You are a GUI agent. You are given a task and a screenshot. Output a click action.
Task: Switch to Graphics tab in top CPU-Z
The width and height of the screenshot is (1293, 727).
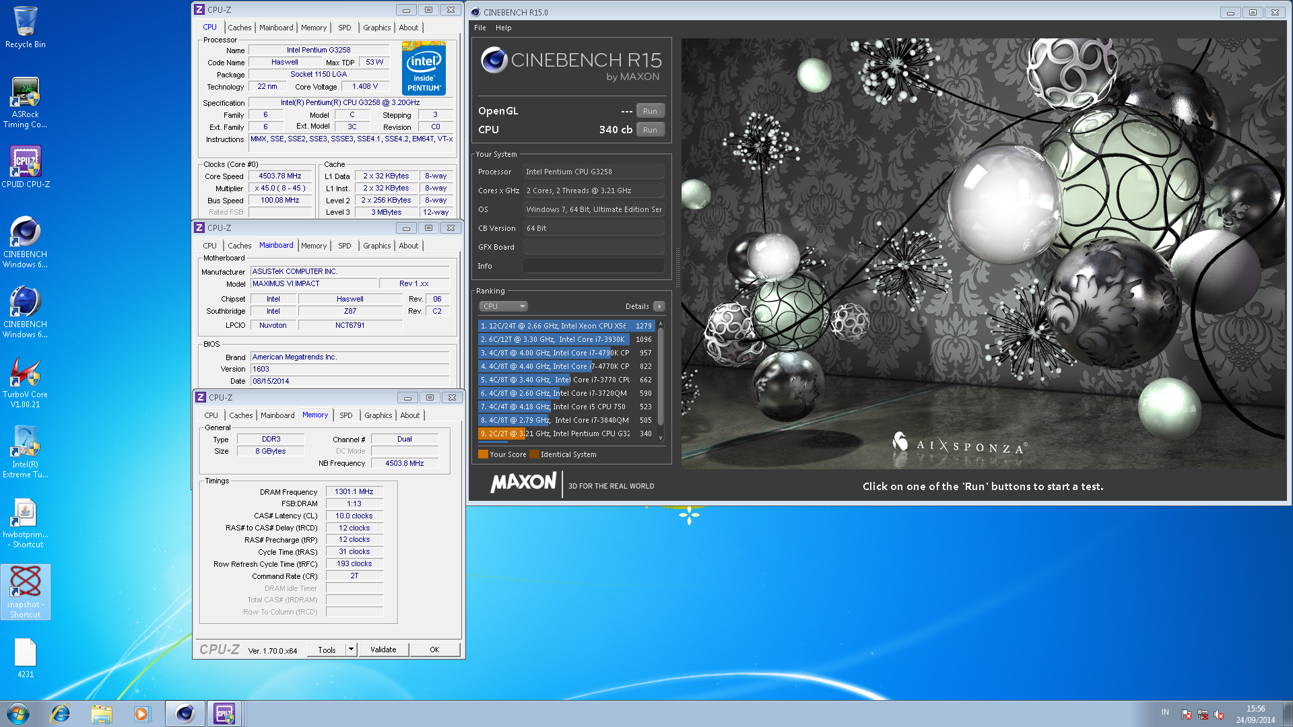pos(376,28)
